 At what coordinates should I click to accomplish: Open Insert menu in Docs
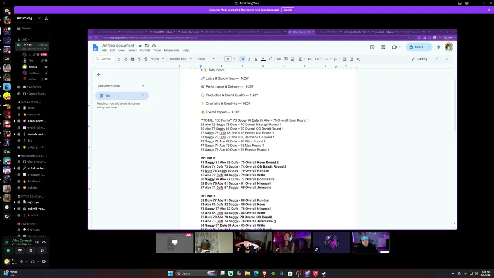[x=132, y=51]
